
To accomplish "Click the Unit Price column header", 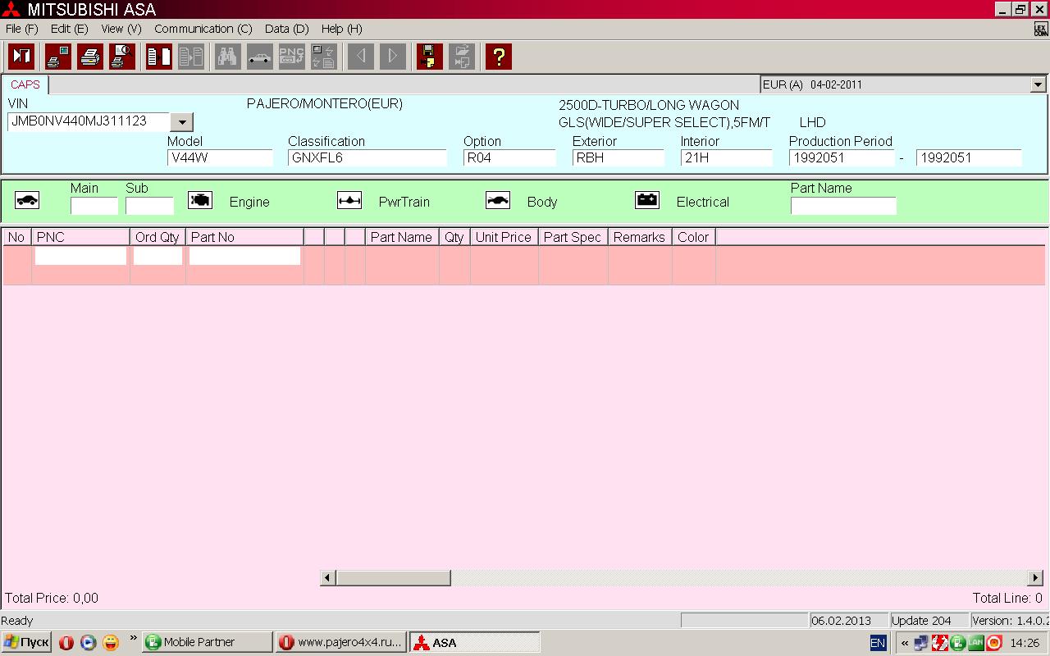I will [x=503, y=237].
